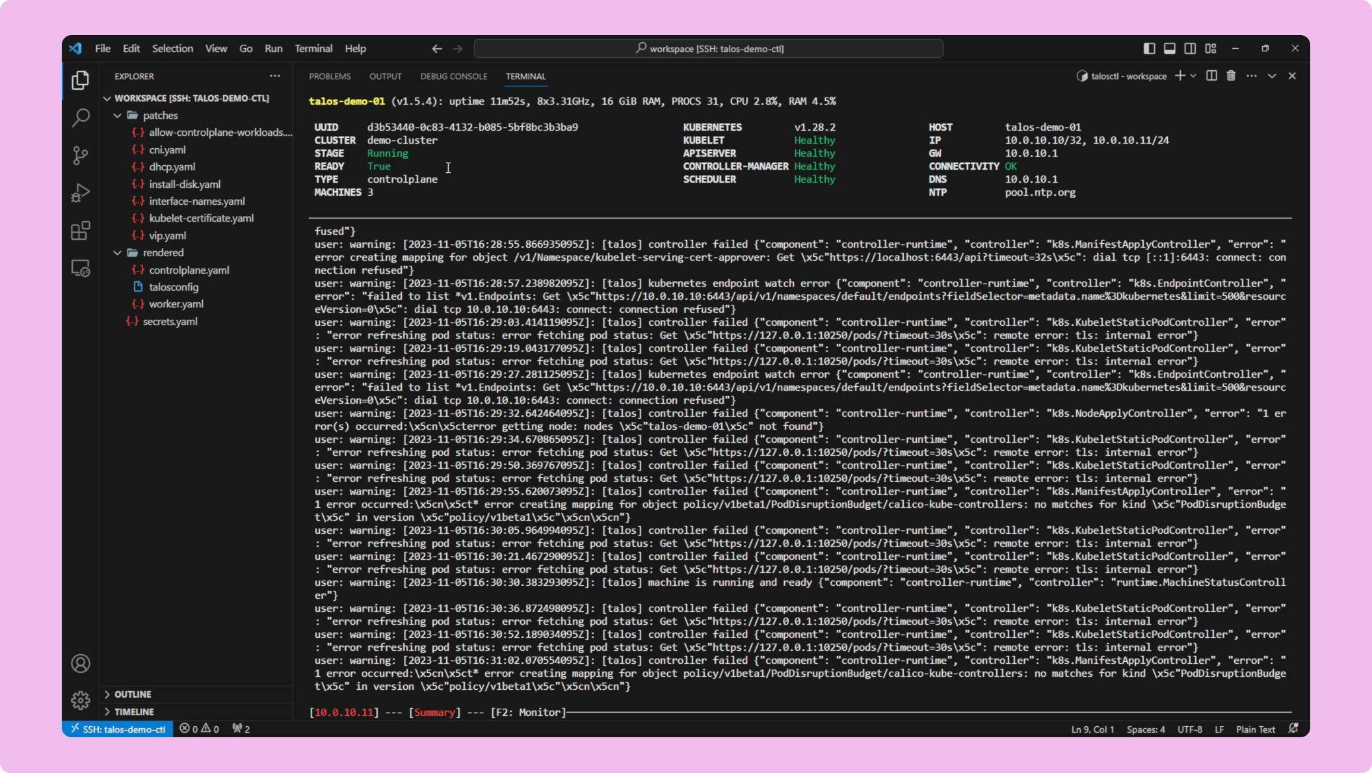Screen dimensions: 1372x773
Task: Toggle the bottom panel layout button
Action: tap(1169, 49)
